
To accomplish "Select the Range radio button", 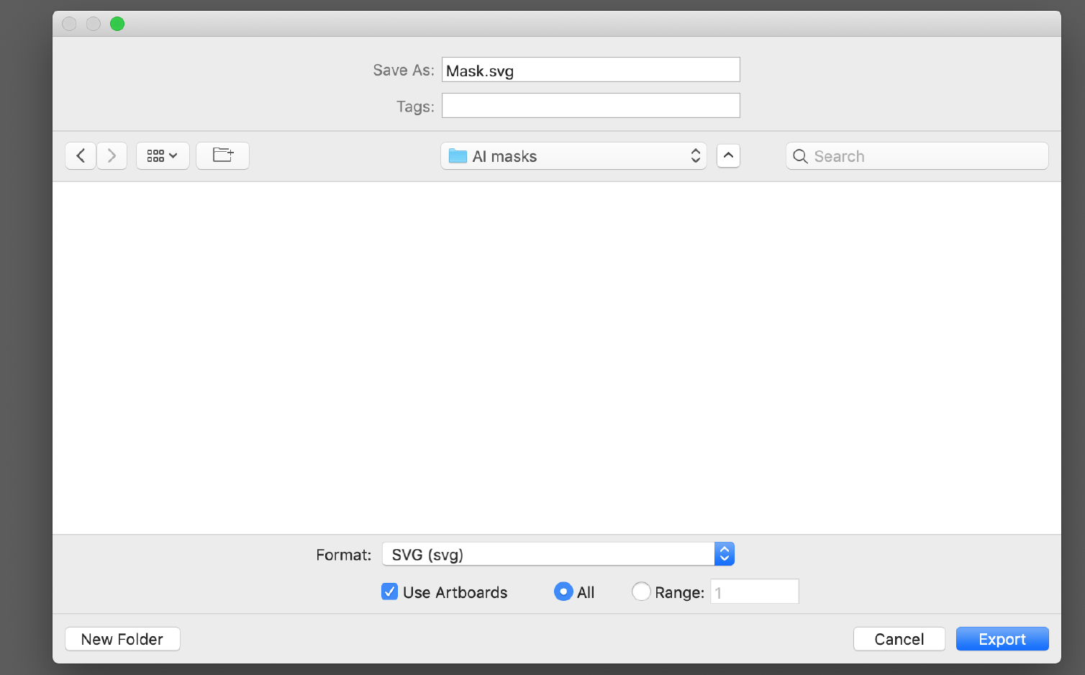I will click(x=640, y=592).
